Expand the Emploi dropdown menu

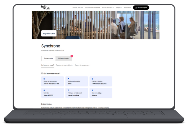[119, 7]
